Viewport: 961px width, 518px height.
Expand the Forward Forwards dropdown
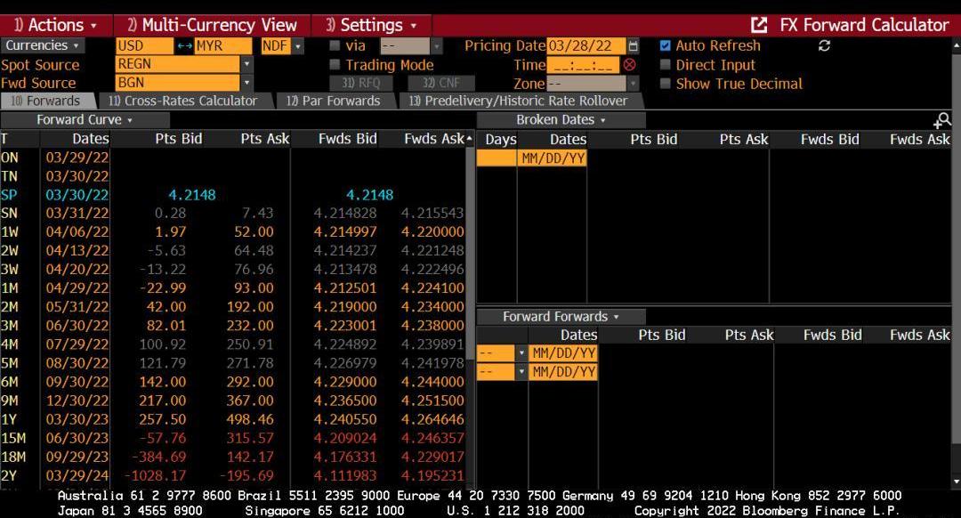[x=561, y=317]
